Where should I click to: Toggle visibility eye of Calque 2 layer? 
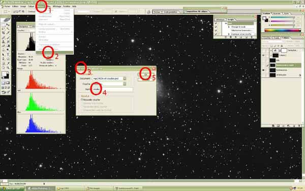click(263, 56)
